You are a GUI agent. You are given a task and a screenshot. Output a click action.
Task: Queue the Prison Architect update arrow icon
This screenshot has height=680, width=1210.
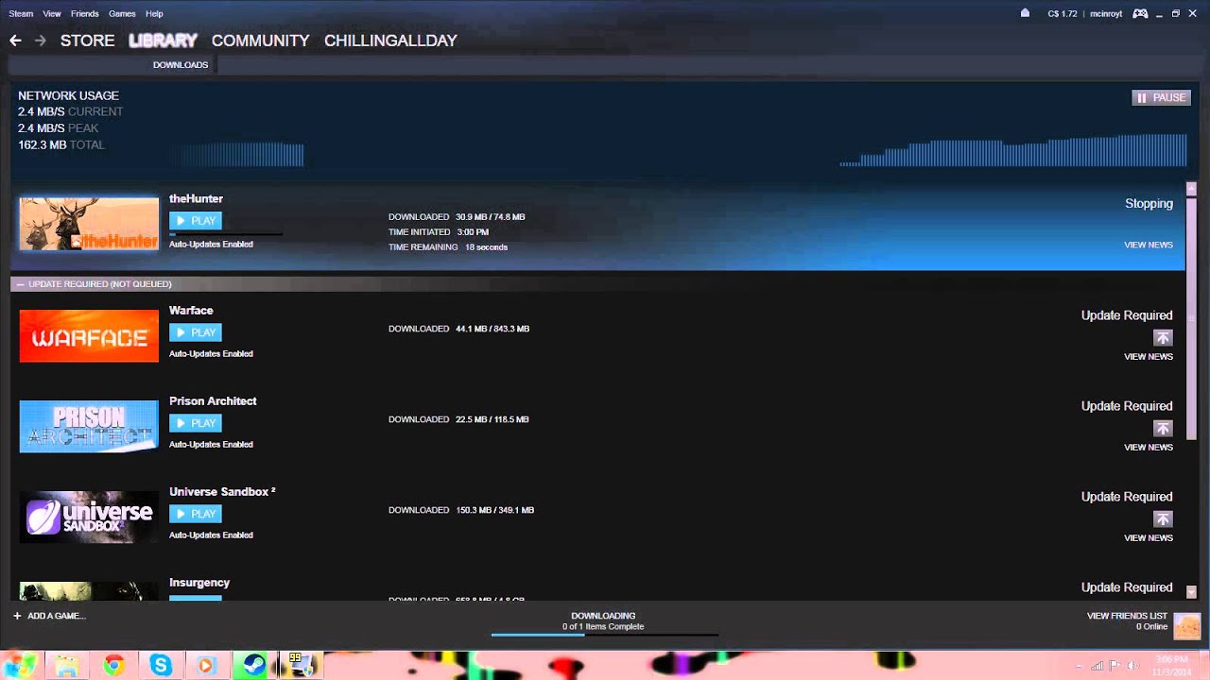pyautogui.click(x=1163, y=429)
